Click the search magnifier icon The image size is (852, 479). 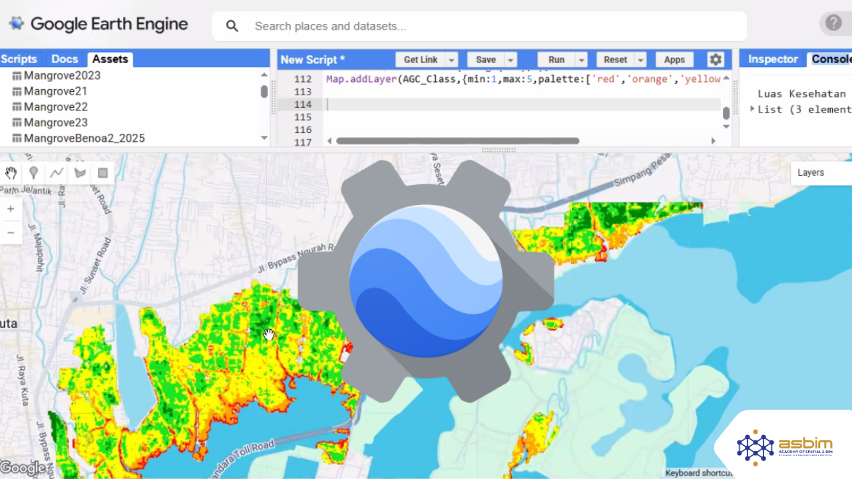(x=232, y=26)
